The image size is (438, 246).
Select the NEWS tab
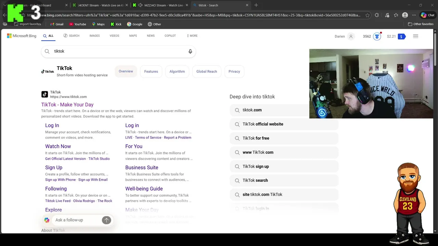(151, 36)
